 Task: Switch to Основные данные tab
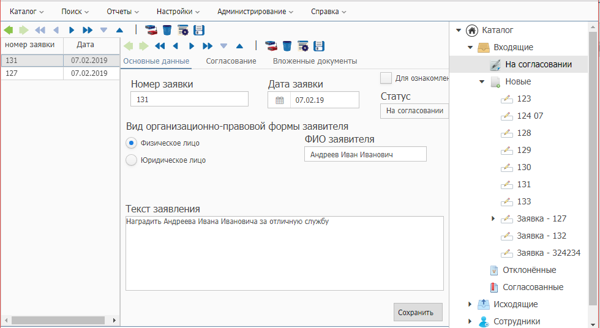point(156,61)
